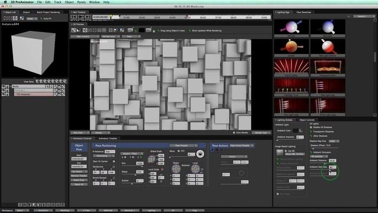
Task: Toggle Transparent Shadows checkbox
Action: point(311,131)
